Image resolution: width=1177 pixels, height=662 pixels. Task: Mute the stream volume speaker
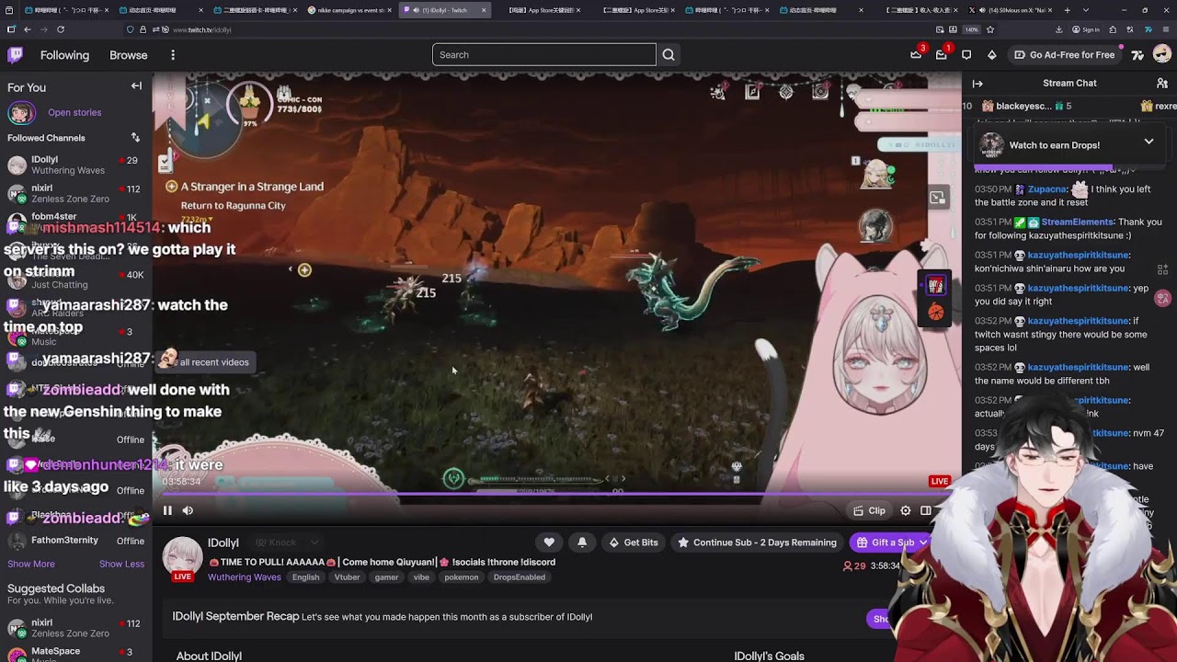click(188, 510)
